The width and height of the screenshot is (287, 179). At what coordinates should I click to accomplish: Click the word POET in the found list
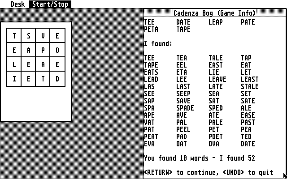(216, 137)
